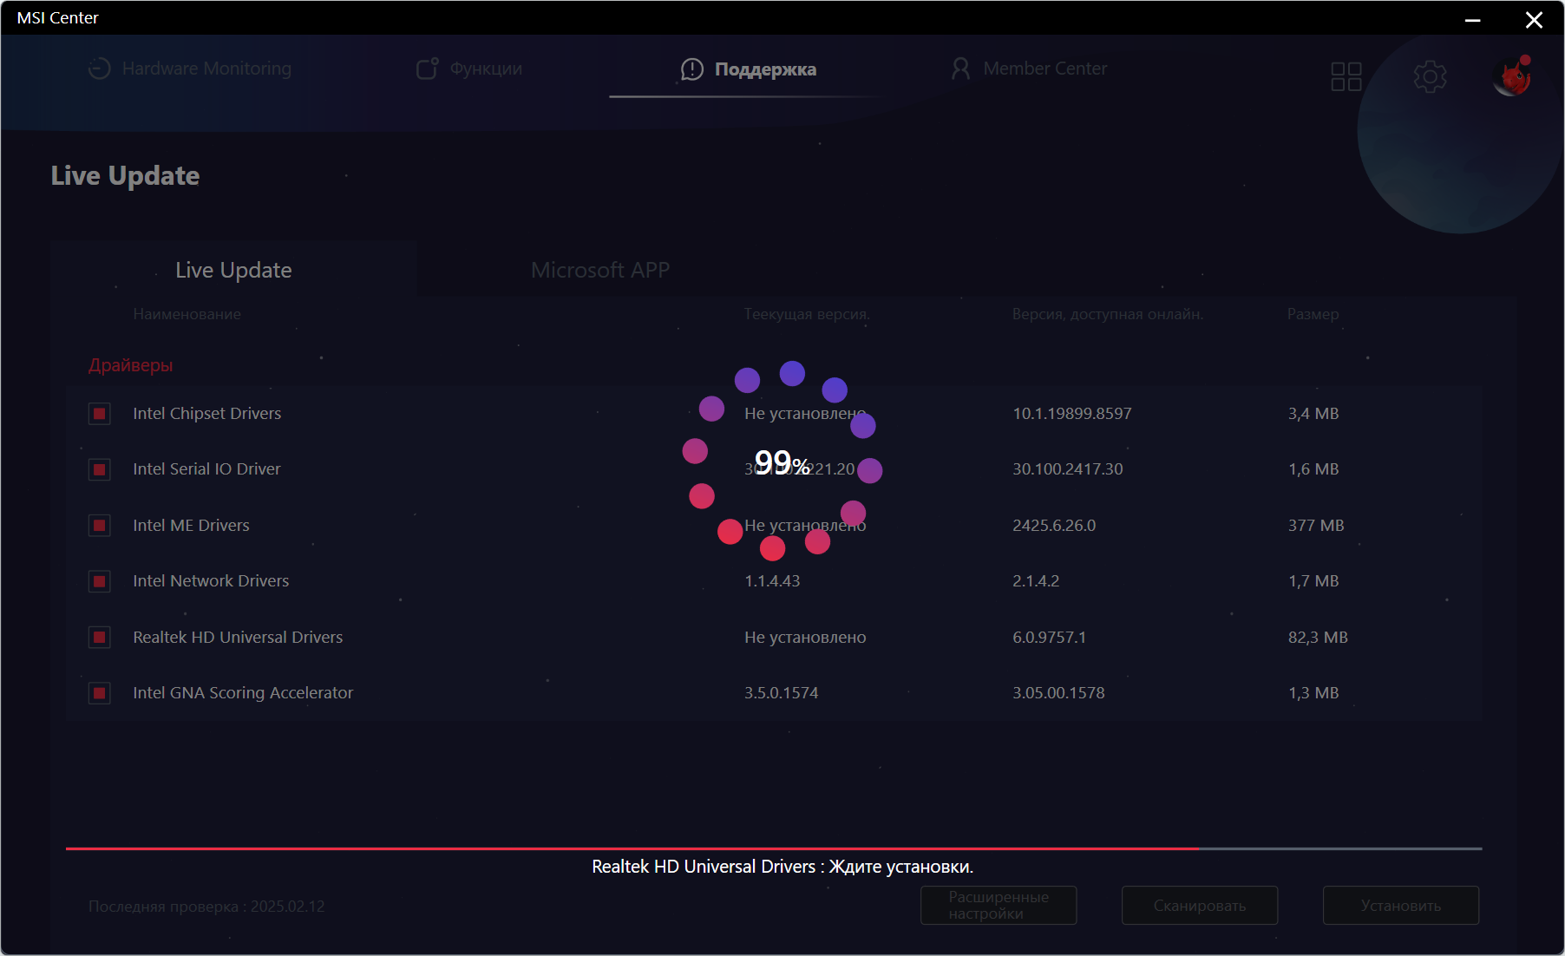Click the Последняя проверка date text
This screenshot has width=1565, height=956.
[206, 907]
